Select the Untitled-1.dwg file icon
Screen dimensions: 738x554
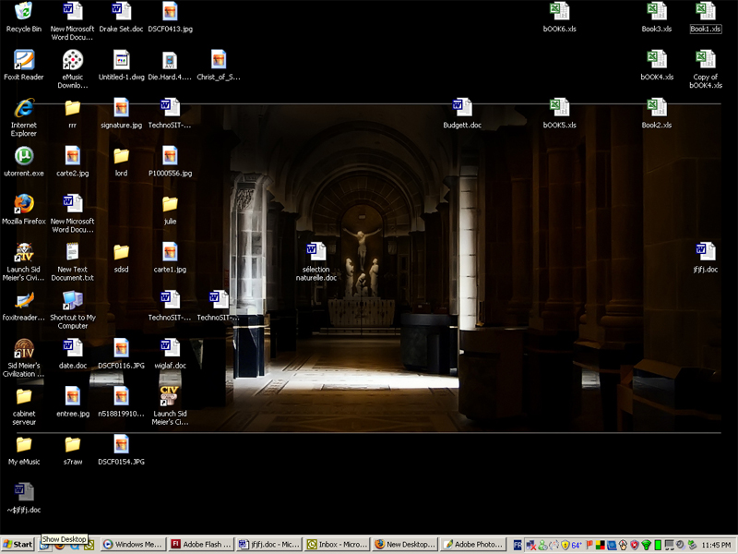click(121, 60)
